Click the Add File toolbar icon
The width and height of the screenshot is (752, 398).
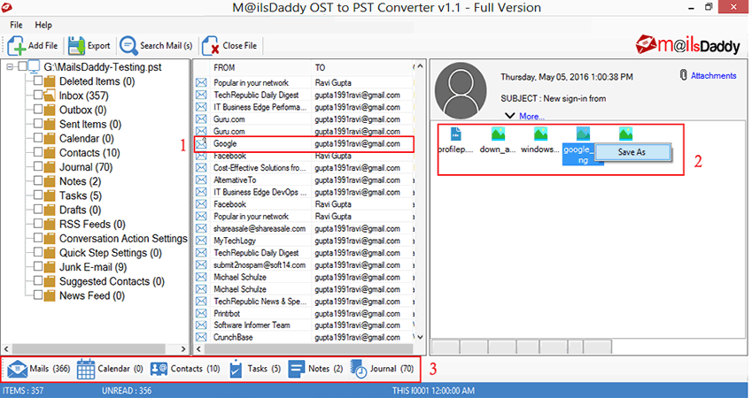pos(16,45)
